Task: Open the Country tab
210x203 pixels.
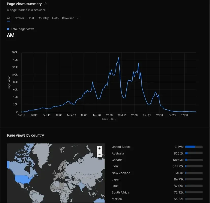Action: point(43,18)
